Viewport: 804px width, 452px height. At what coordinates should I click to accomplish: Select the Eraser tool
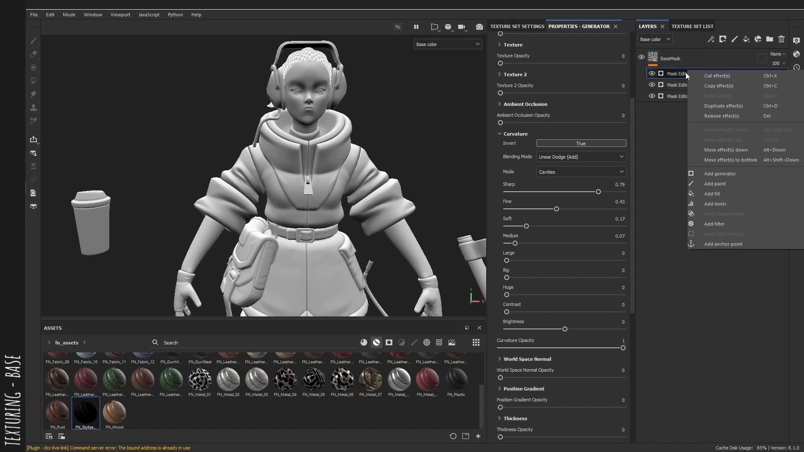point(33,54)
